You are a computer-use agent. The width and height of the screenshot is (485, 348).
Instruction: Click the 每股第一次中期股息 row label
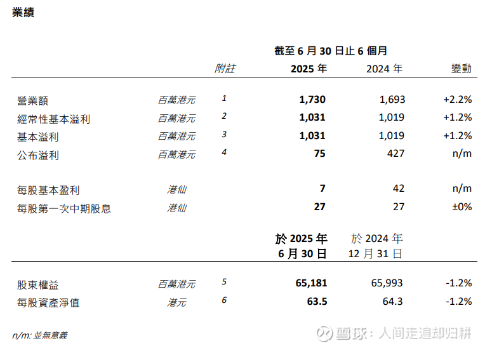pyautogui.click(x=64, y=209)
